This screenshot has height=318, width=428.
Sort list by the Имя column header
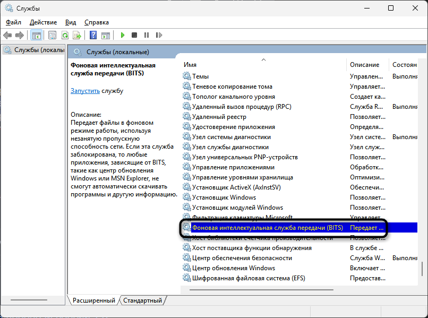click(x=190, y=65)
